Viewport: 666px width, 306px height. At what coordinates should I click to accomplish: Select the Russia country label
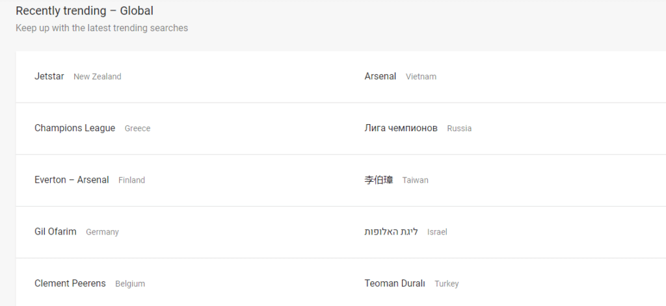459,129
